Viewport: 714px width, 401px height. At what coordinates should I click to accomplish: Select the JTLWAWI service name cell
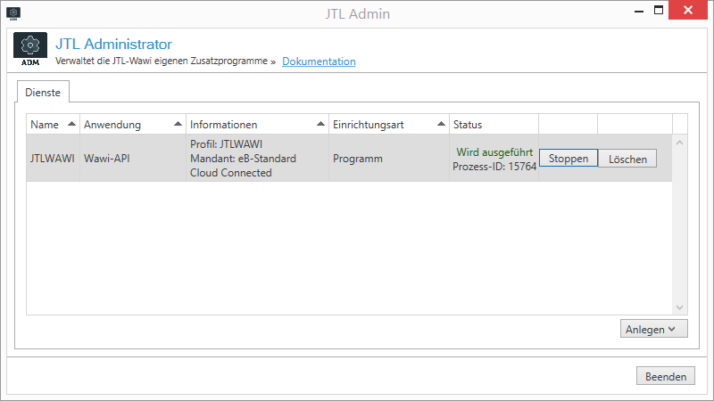click(52, 159)
